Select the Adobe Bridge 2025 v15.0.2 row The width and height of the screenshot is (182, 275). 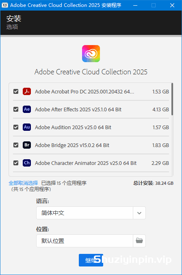[91, 145]
